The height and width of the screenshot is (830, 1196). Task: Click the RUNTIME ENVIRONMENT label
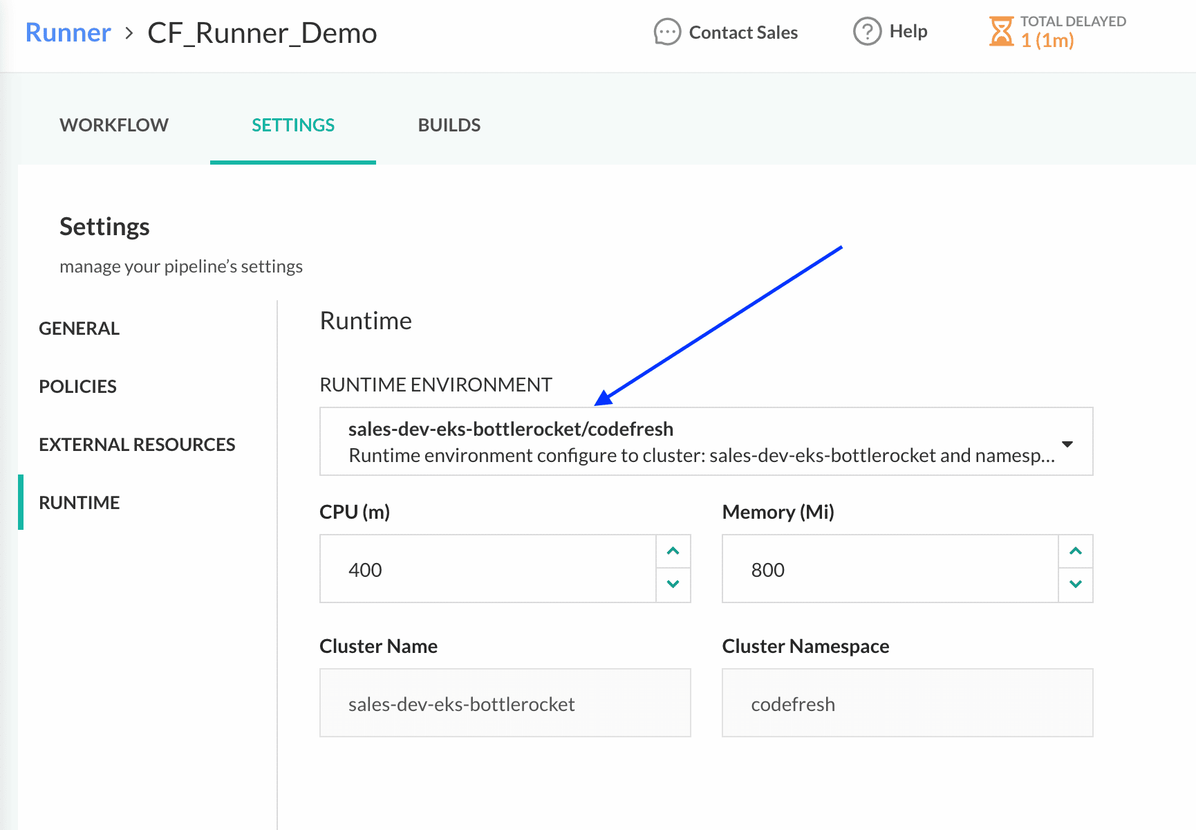pyautogui.click(x=436, y=385)
